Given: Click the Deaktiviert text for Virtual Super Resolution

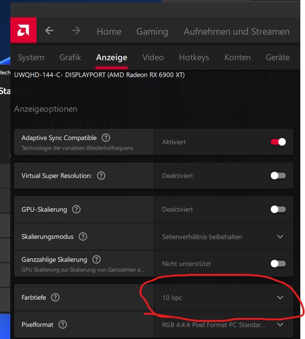Looking at the screenshot, I should [x=178, y=176].
